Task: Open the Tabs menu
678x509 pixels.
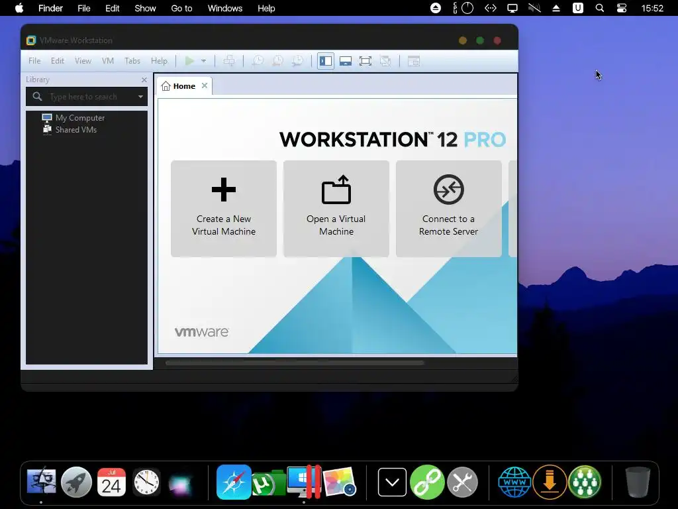Action: pos(132,61)
